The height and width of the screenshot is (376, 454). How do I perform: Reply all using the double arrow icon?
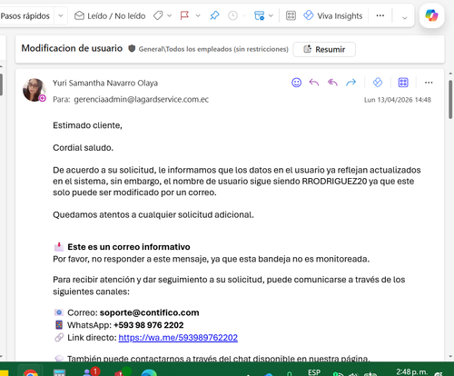tap(332, 83)
